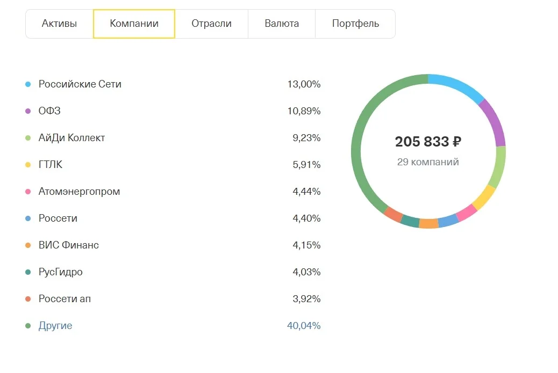Click the Другие link
This screenshot has width=558, height=373.
[x=55, y=325]
